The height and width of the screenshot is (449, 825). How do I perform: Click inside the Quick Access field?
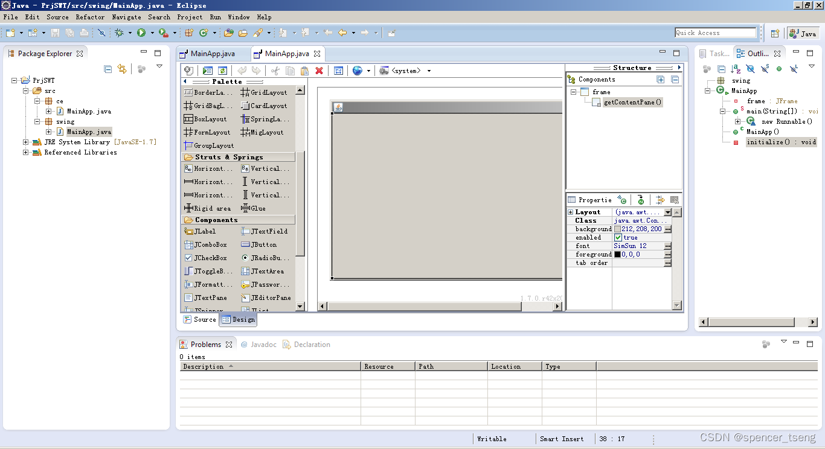click(x=716, y=33)
